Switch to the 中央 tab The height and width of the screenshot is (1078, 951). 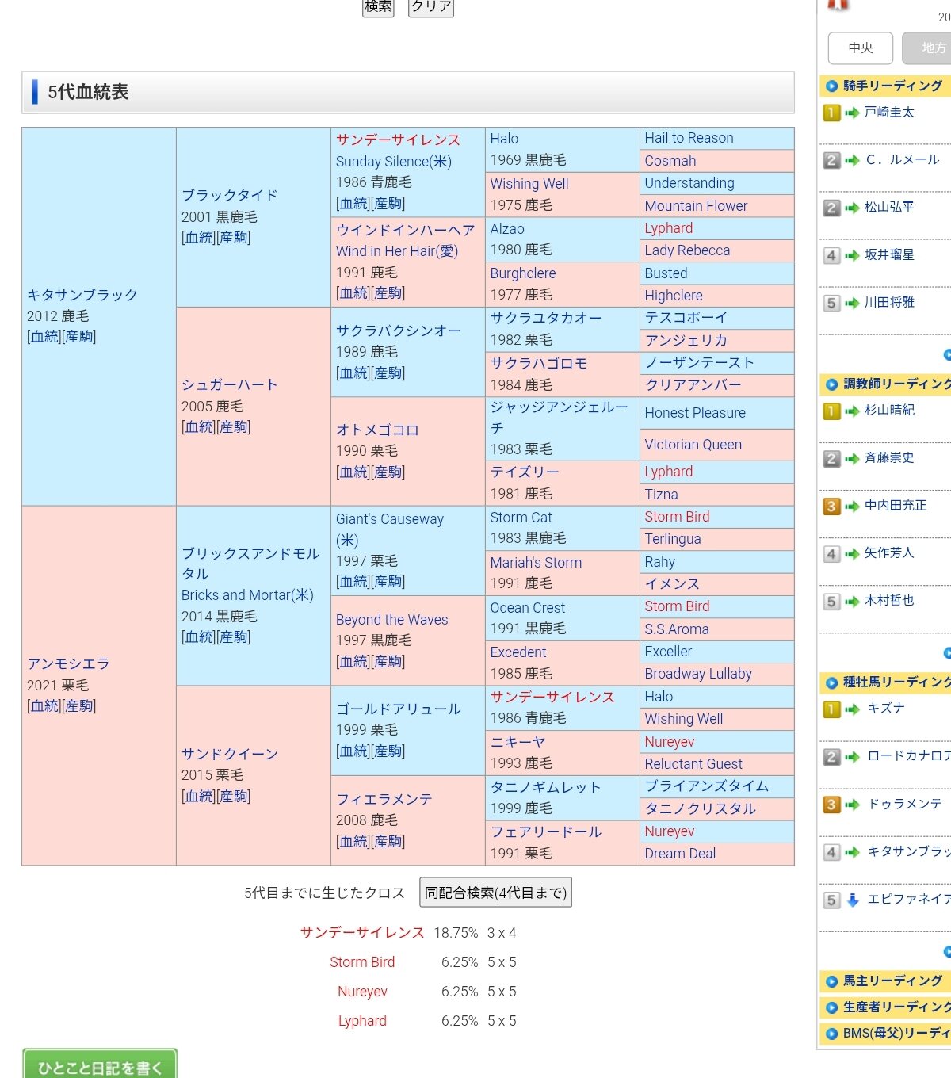(860, 48)
